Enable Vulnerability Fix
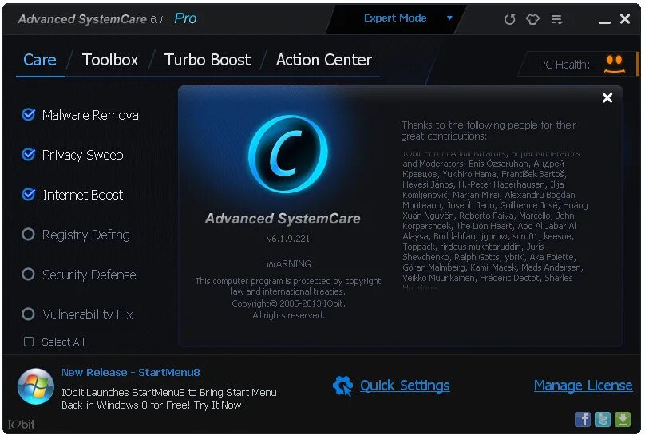Screen dimensions: 645x439 point(28,314)
